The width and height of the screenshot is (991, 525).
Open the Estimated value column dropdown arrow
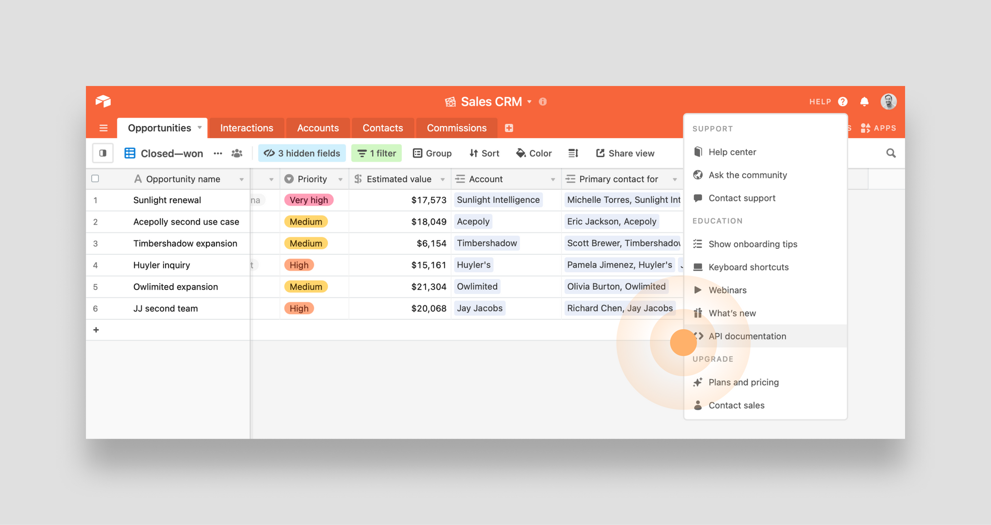click(x=442, y=179)
